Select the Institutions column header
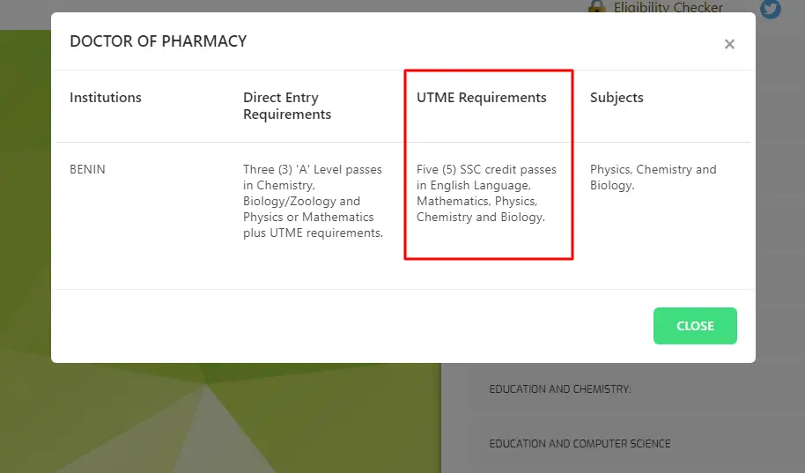 click(x=105, y=97)
